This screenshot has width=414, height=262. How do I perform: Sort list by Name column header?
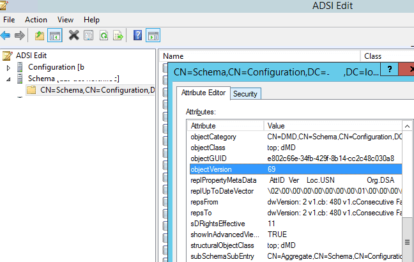tap(260, 56)
